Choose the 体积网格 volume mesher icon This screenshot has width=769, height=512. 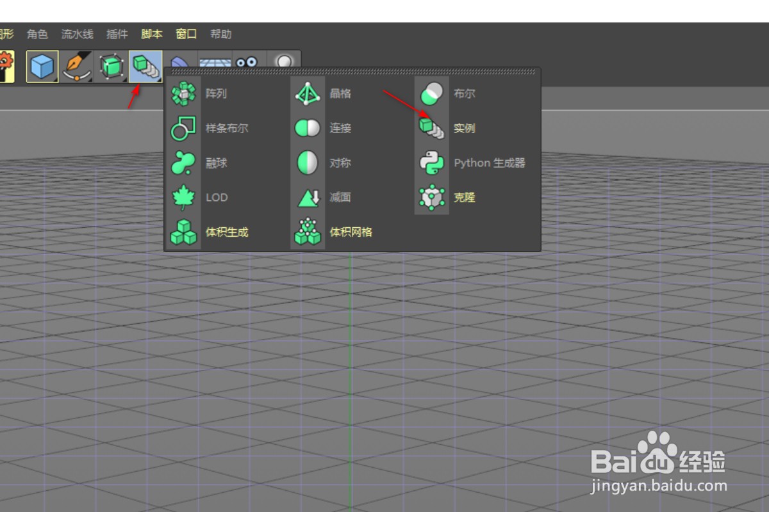308,232
